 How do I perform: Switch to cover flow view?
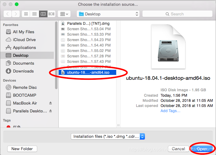51,14
